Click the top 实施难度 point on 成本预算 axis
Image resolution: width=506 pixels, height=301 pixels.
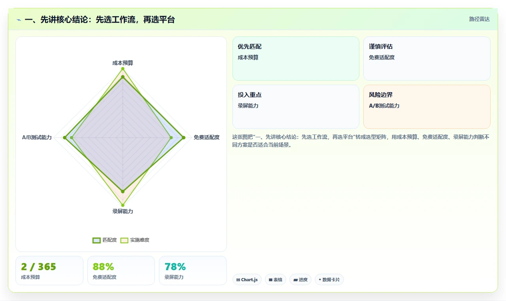pyautogui.click(x=123, y=69)
